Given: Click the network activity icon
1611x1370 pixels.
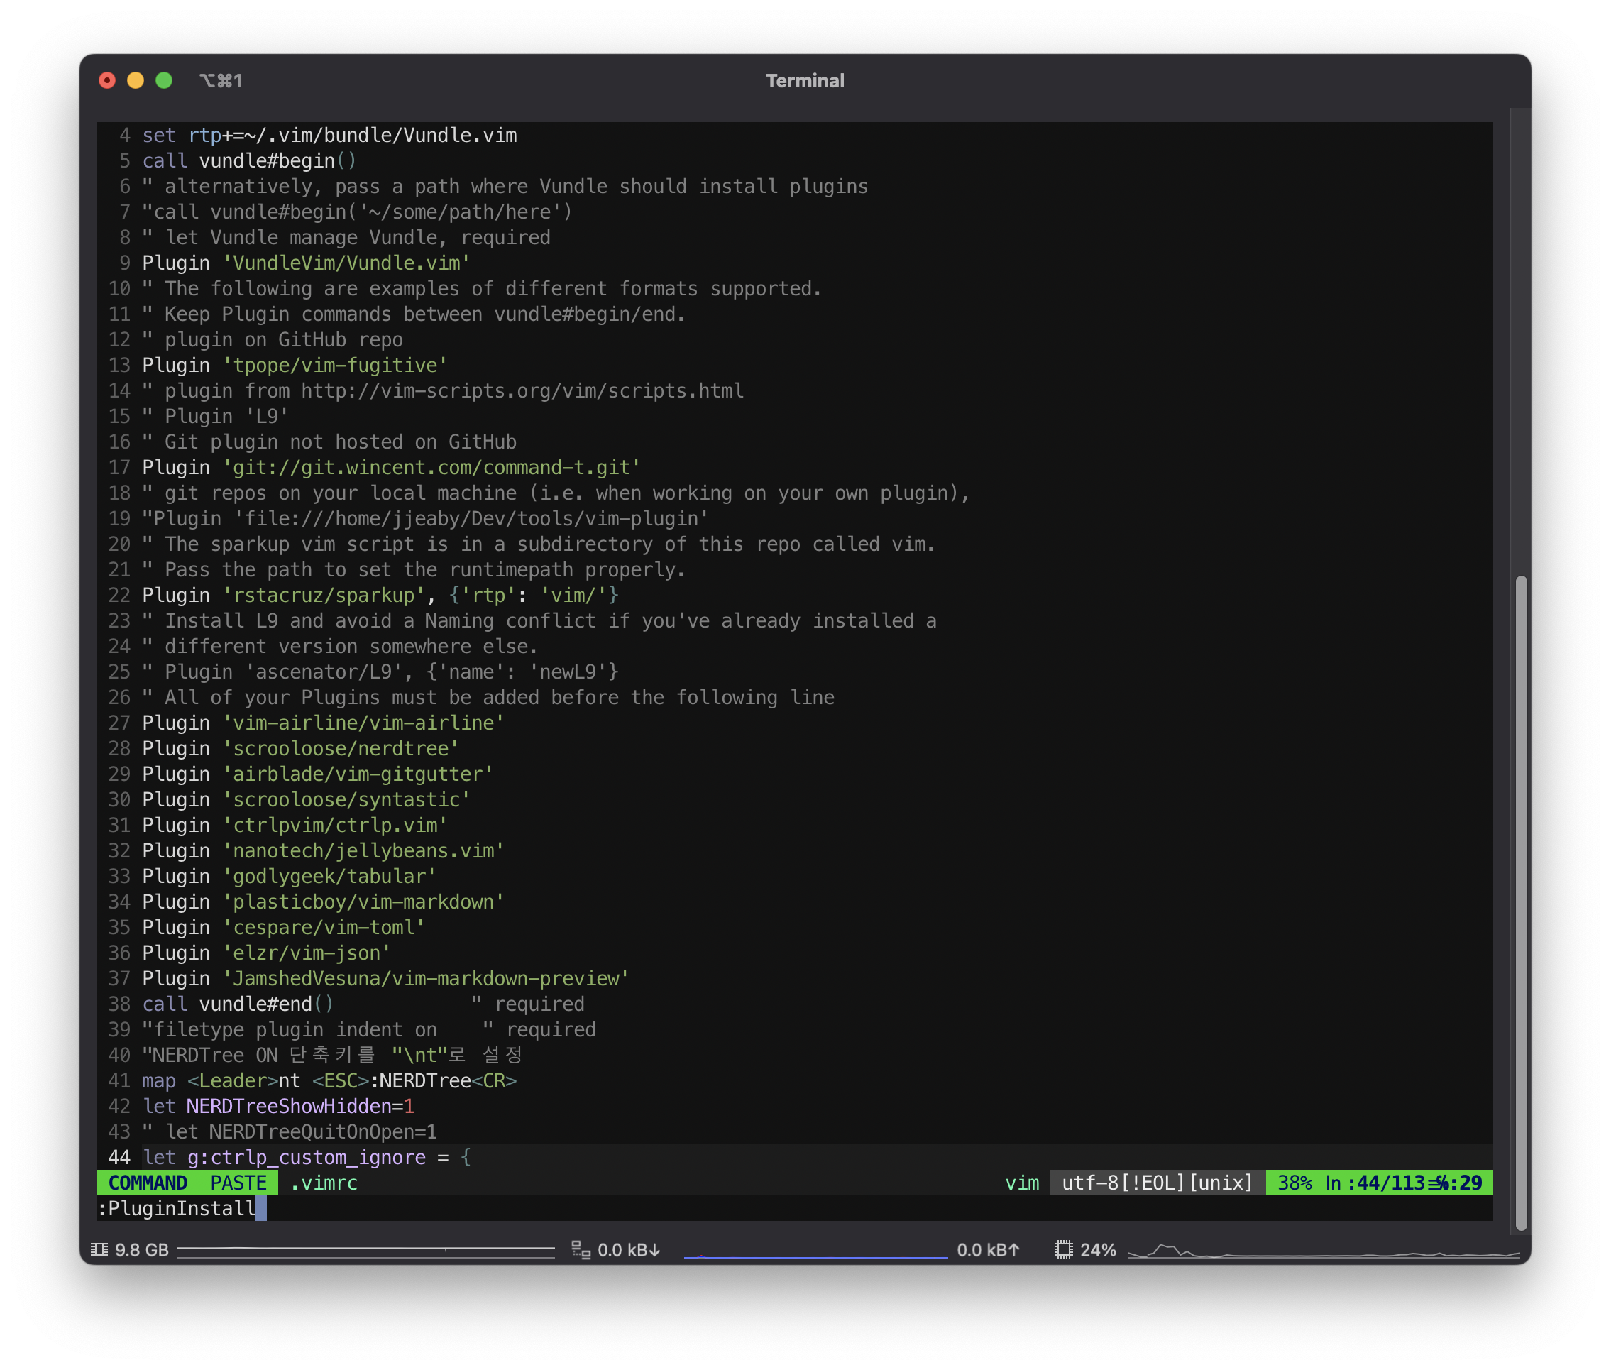Looking at the screenshot, I should (x=581, y=1249).
